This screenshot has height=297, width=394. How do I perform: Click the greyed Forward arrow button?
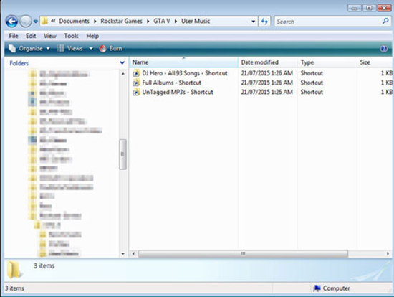pyautogui.click(x=25, y=22)
